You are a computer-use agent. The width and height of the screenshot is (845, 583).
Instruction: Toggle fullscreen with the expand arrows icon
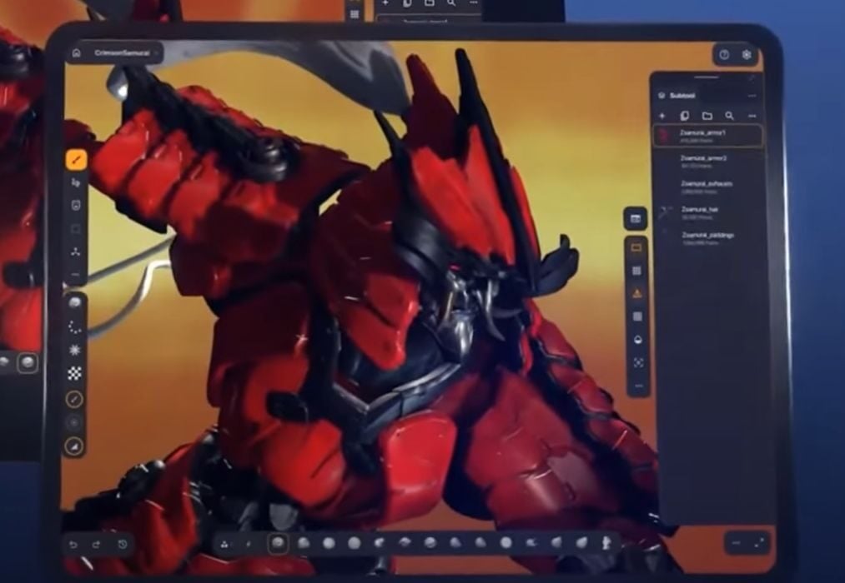point(759,542)
